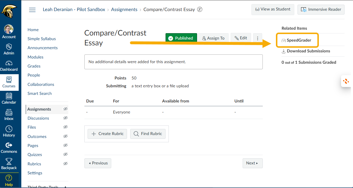This screenshot has width=353, height=188.
Task: Toggle the Published status button
Action: 181,38
